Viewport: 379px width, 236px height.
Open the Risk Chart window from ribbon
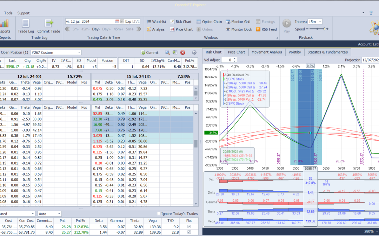point(181,22)
